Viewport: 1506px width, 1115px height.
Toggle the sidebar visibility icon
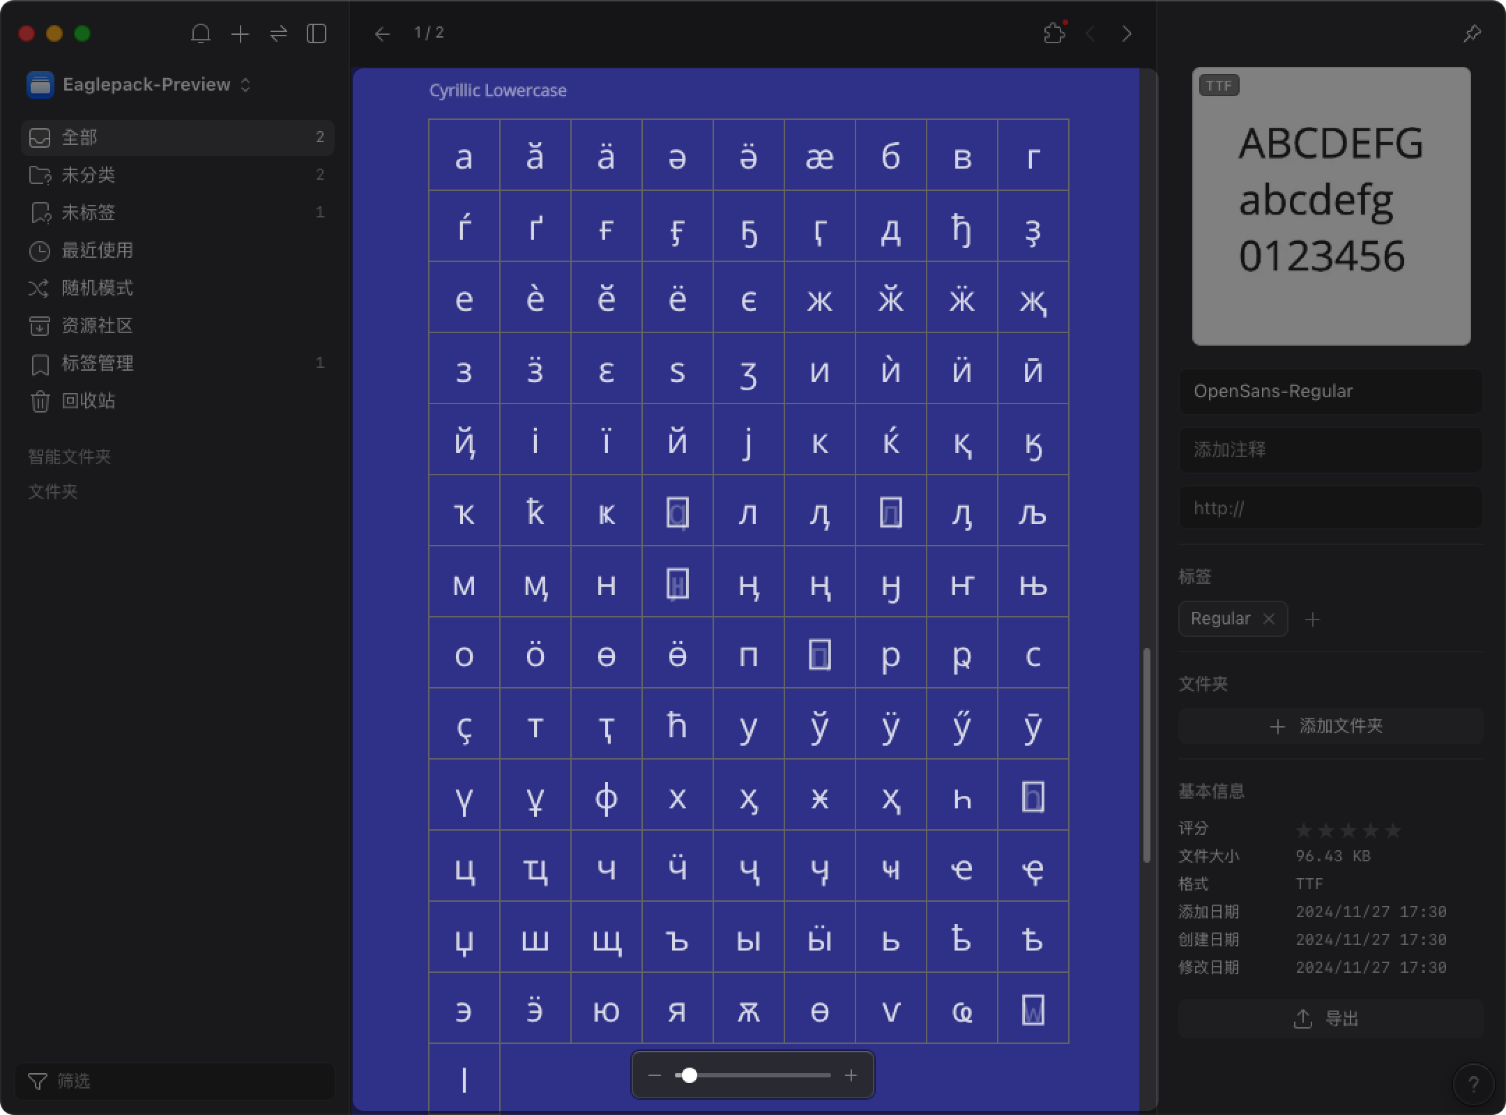click(317, 33)
